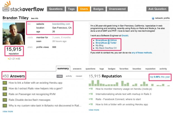Click the Stack Overflow logo
173x113 pixels.
point(23,7)
